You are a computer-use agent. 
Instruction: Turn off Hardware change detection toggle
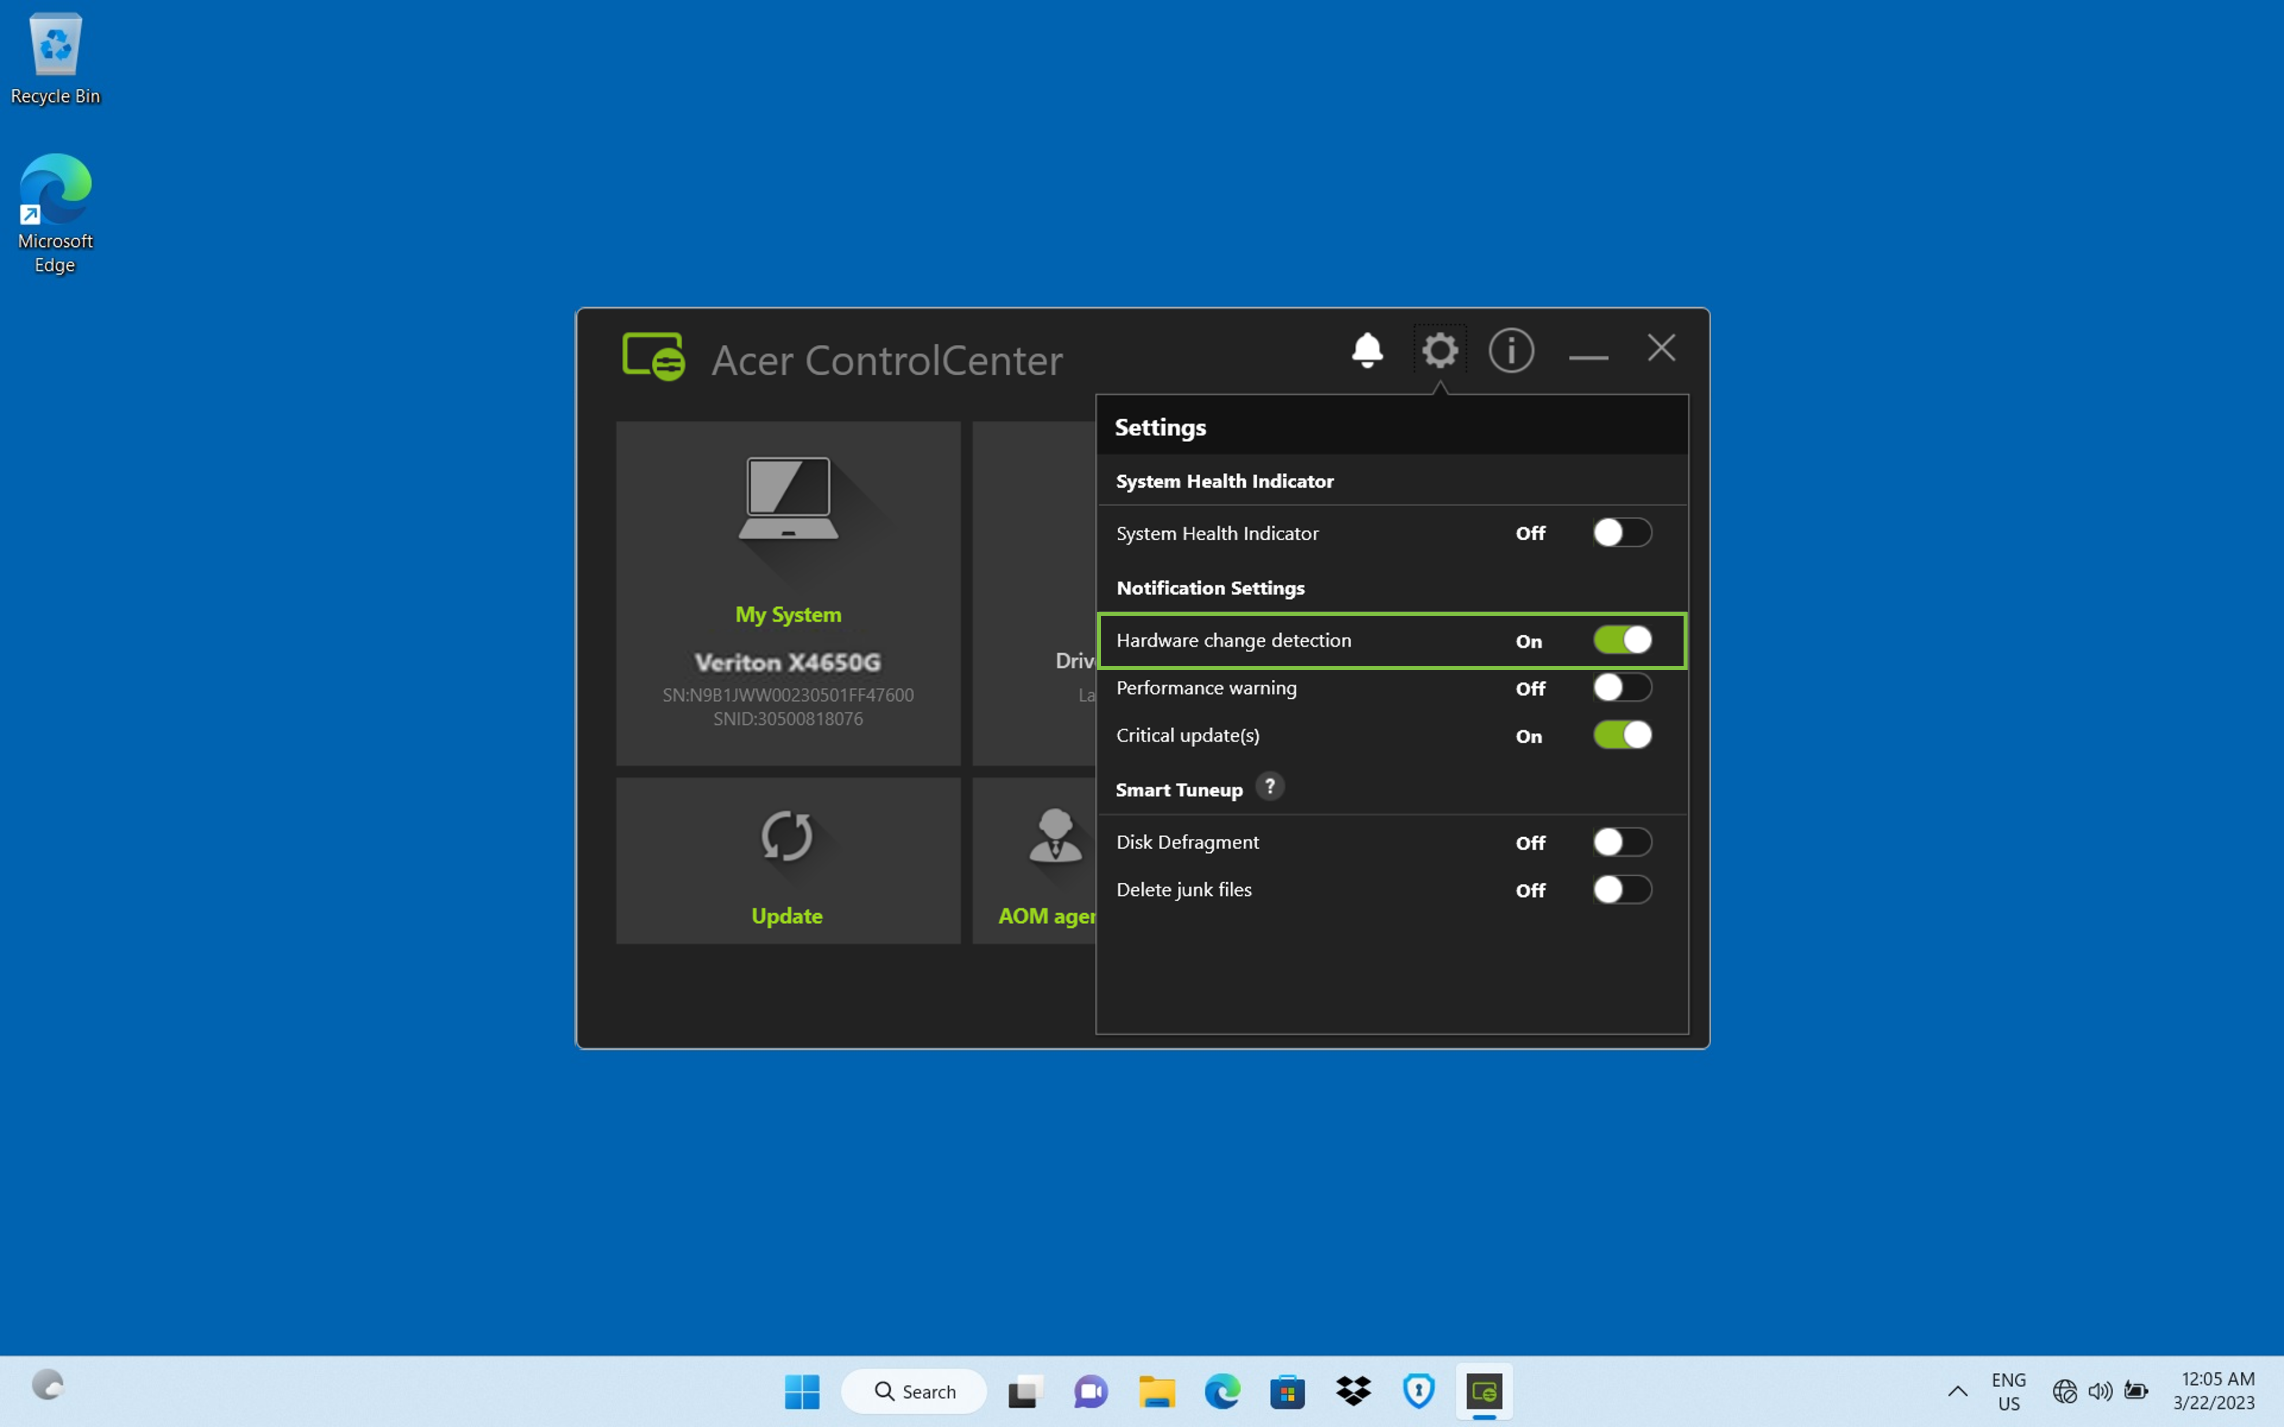click(1621, 640)
